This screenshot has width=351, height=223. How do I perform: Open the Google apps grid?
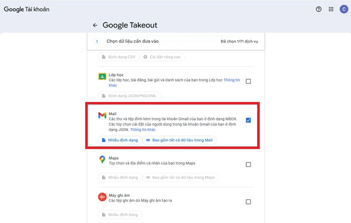(331, 9)
